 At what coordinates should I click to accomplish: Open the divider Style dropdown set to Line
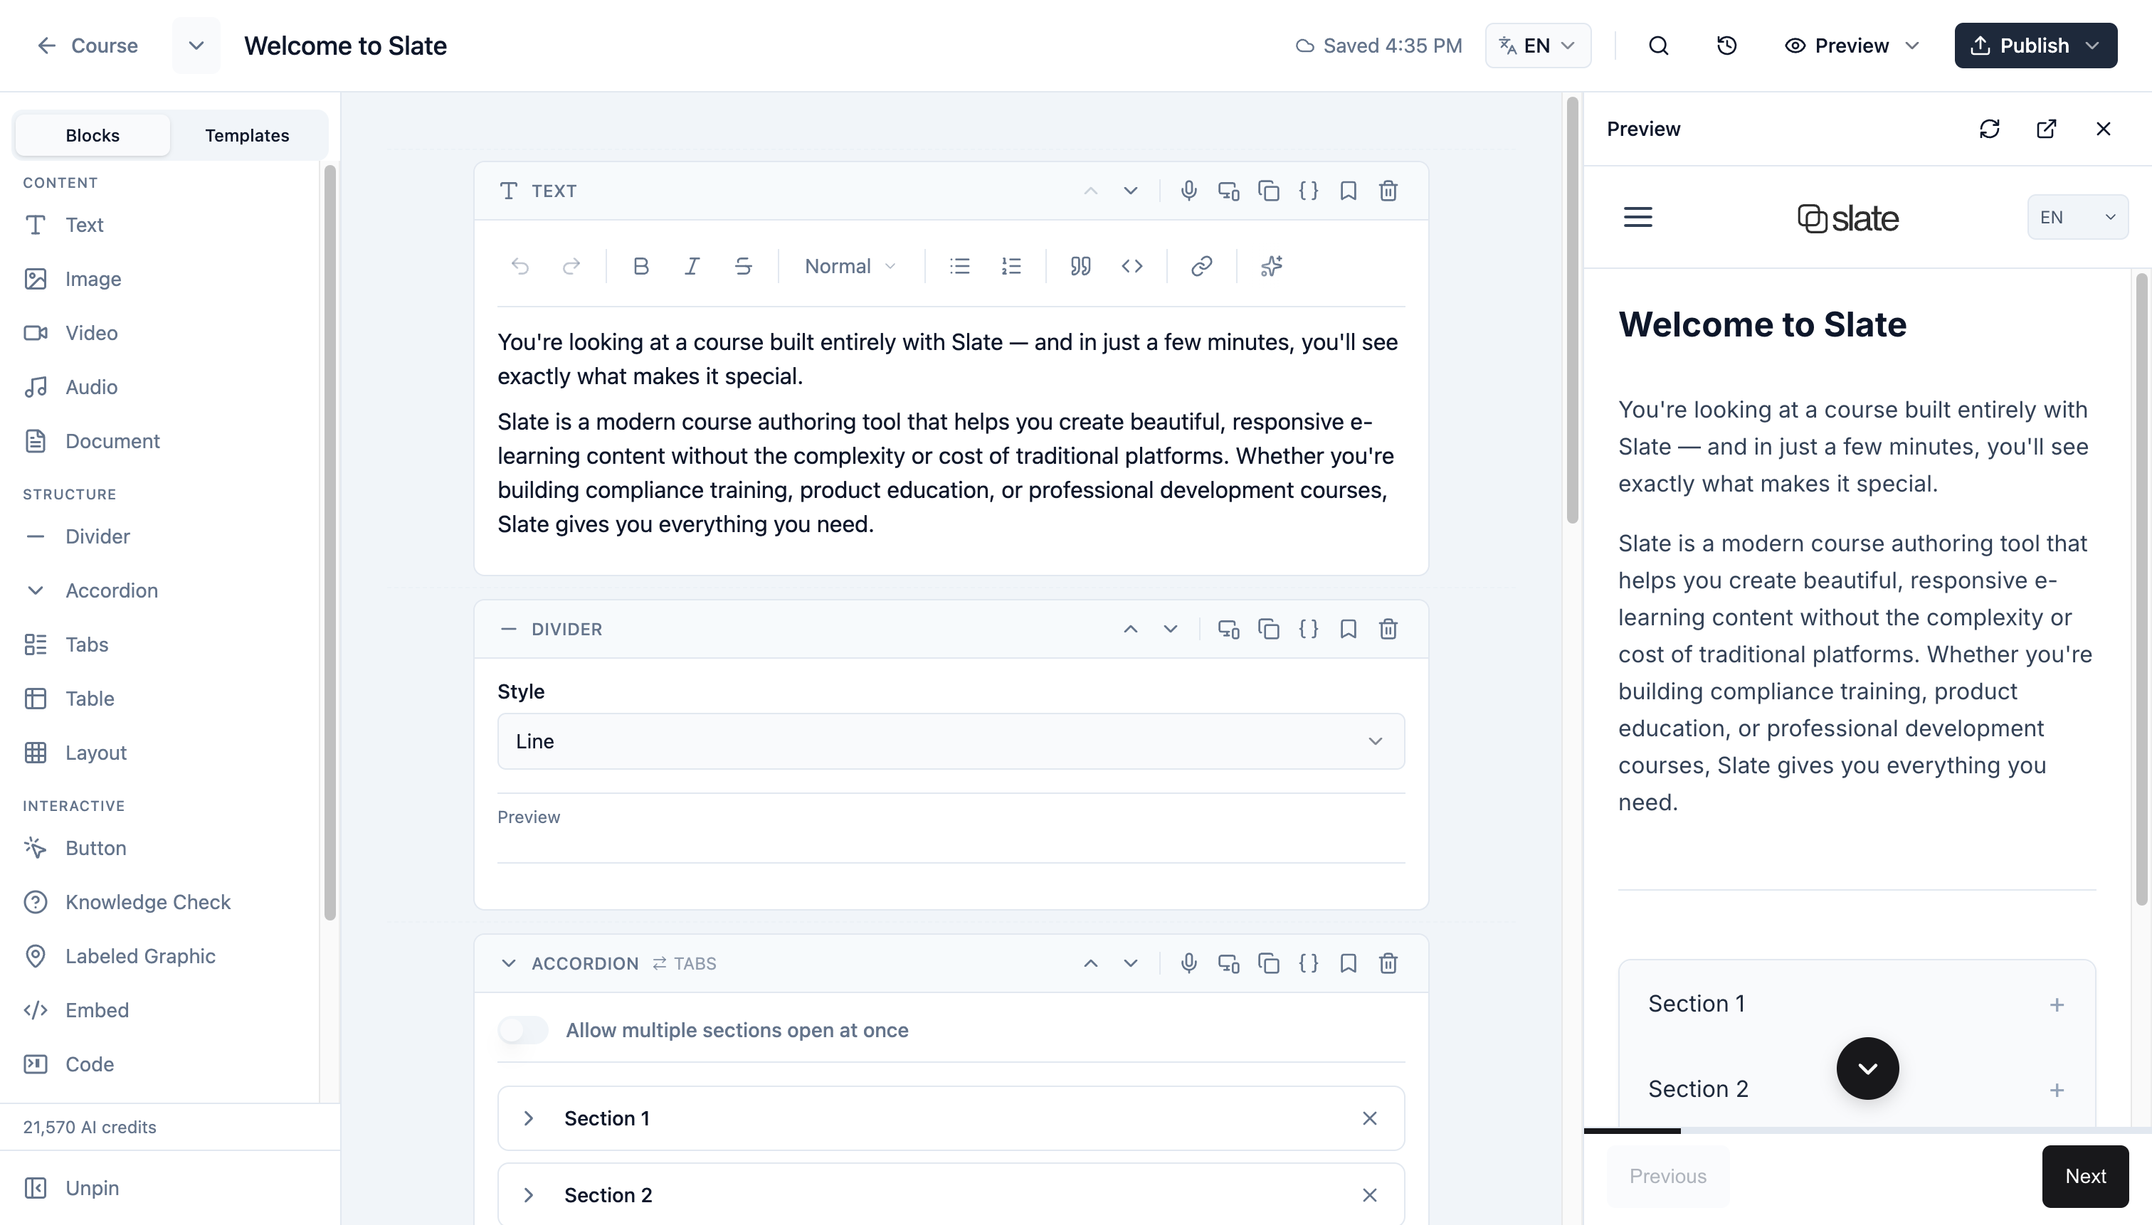pos(949,741)
